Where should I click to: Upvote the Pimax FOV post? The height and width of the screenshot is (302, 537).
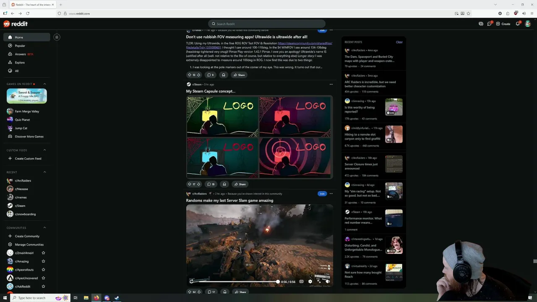[189, 75]
